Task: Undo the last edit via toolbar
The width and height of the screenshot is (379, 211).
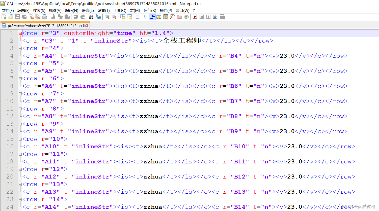Action: click(76, 17)
